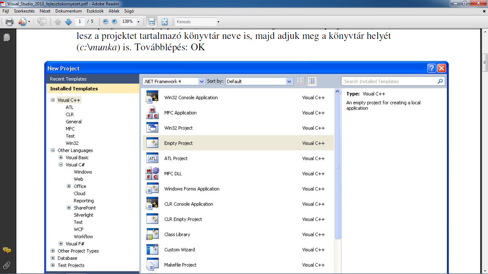
Task: Expand the Visual Basic tree node
Action: click(61, 158)
